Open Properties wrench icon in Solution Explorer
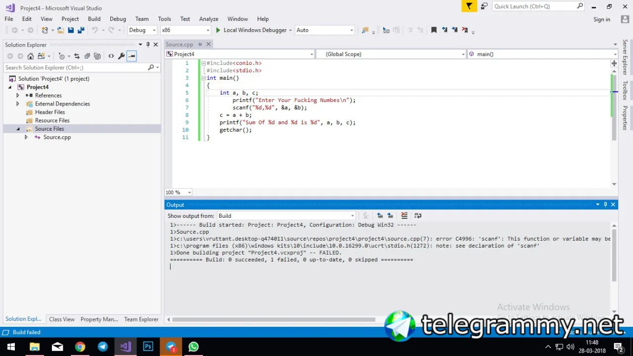 (x=121, y=56)
